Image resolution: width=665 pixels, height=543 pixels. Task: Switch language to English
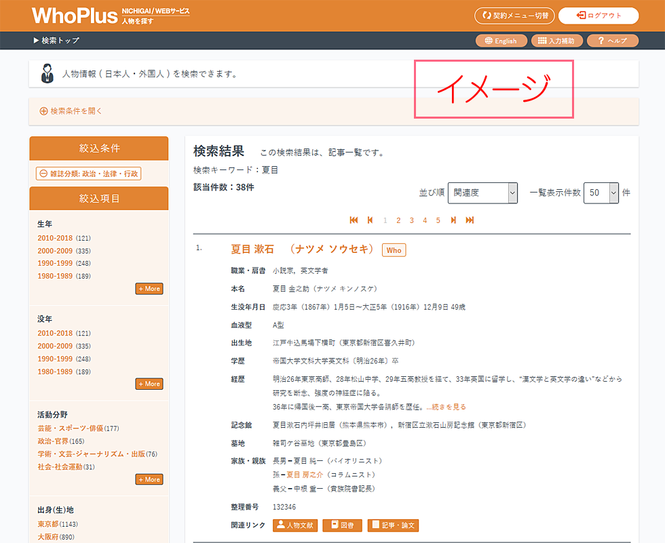(500, 41)
